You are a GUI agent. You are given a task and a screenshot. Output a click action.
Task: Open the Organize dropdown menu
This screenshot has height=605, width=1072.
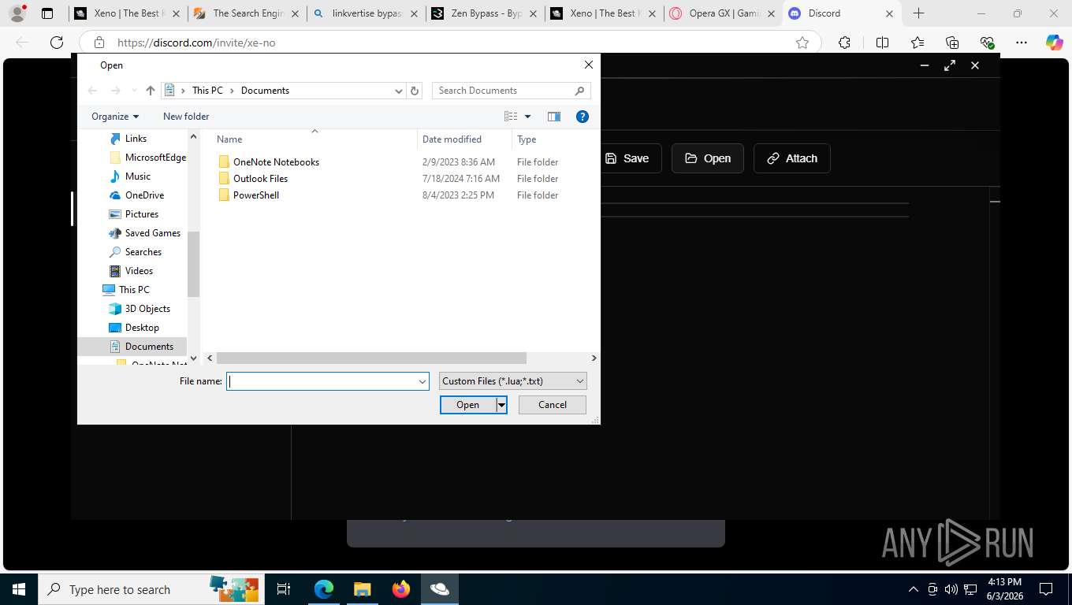pyautogui.click(x=115, y=117)
